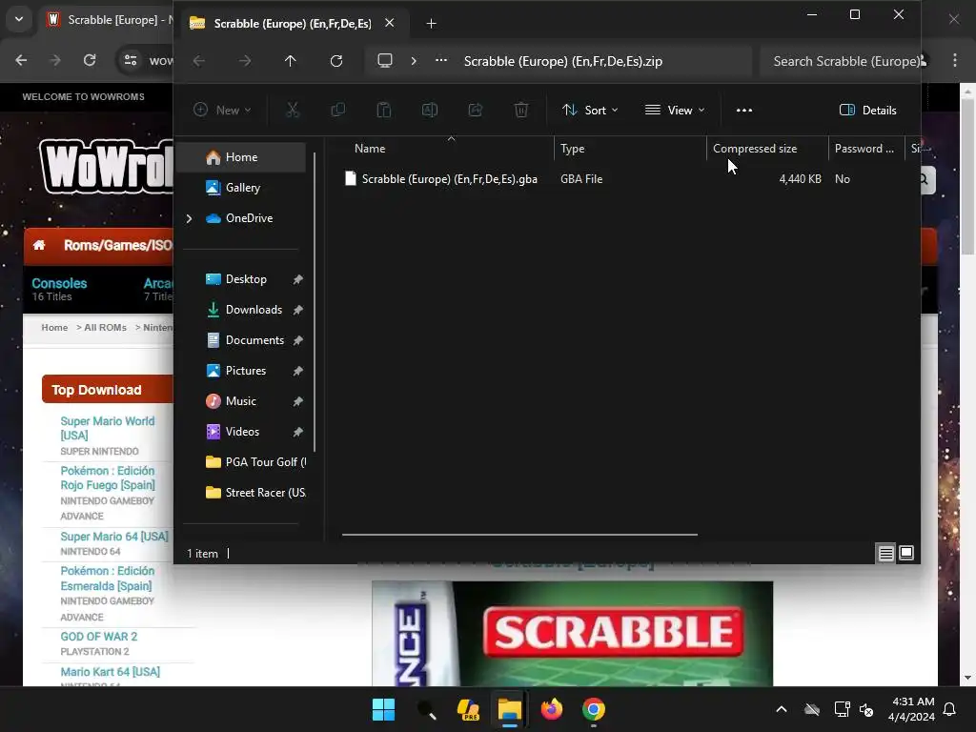Switch to details list view icon
The image size is (976, 732).
point(885,553)
